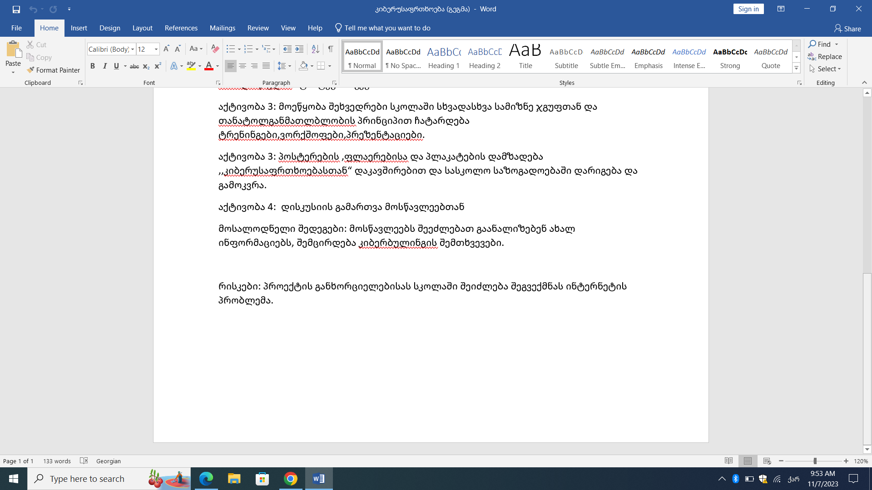Open font name dropdown

pyautogui.click(x=133, y=49)
